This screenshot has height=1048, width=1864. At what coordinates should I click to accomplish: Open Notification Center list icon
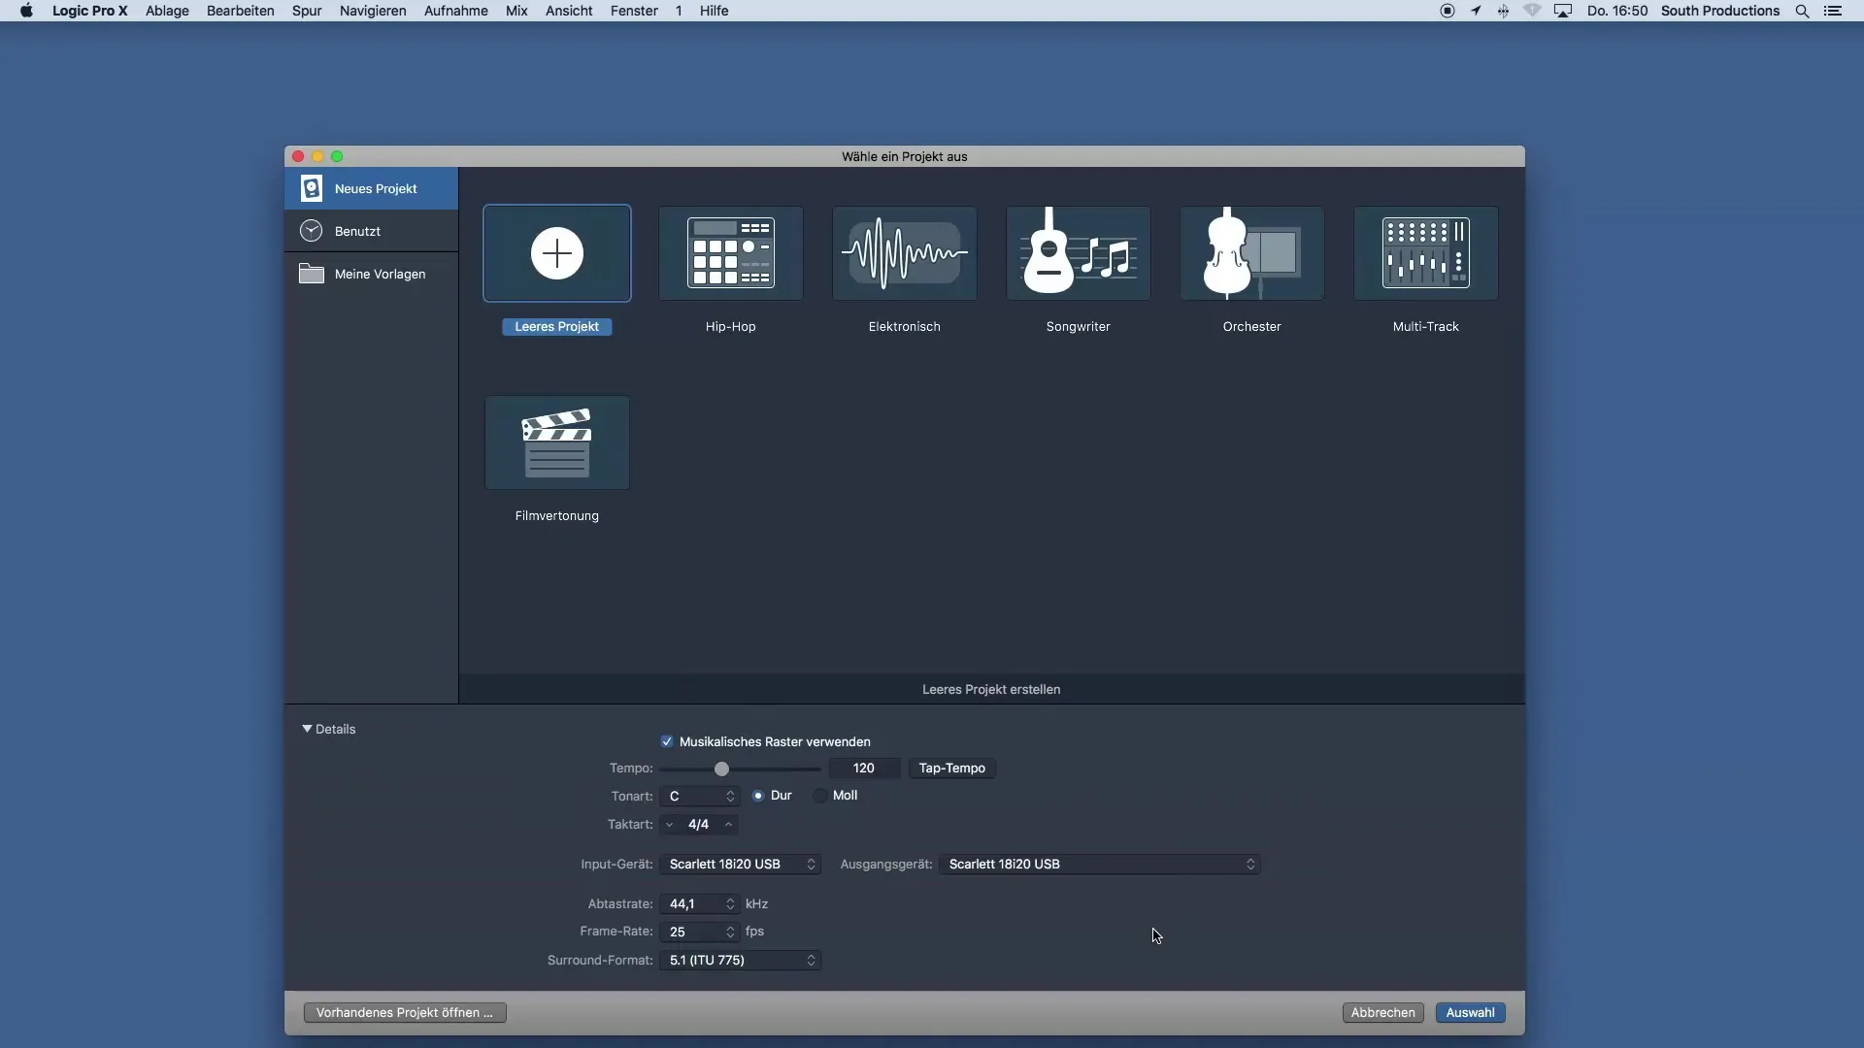pos(1833,11)
